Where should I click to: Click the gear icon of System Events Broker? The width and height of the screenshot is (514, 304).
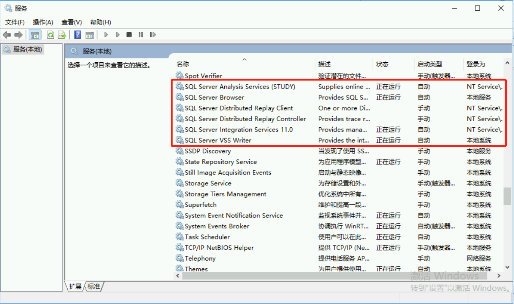(x=179, y=226)
